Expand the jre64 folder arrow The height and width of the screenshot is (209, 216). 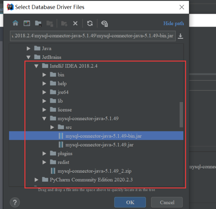tap(44, 92)
